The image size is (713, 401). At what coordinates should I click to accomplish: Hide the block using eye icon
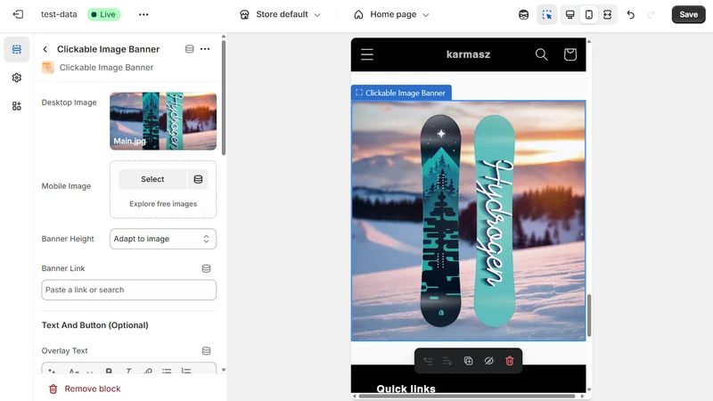488,361
